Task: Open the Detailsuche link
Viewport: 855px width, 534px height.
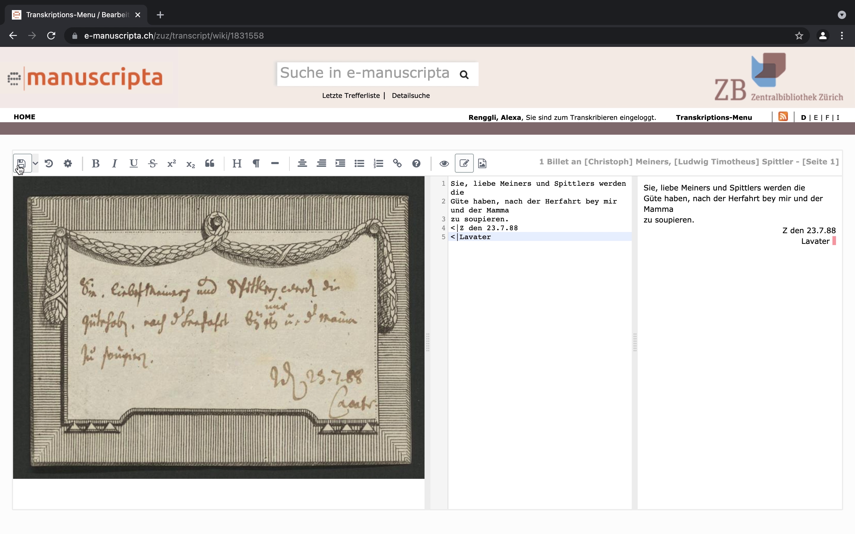Action: coord(411,95)
